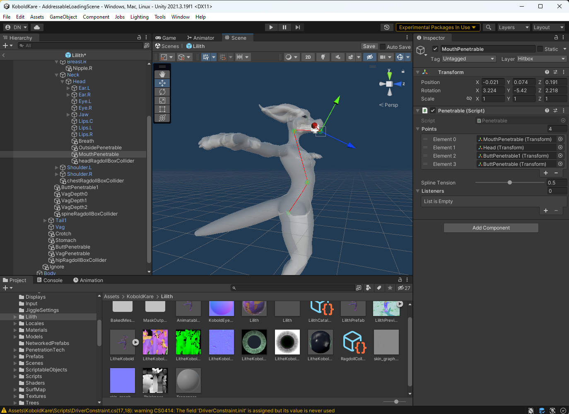This screenshot has height=414, width=569.
Task: Open Transform component preset icon
Action: 555,72
